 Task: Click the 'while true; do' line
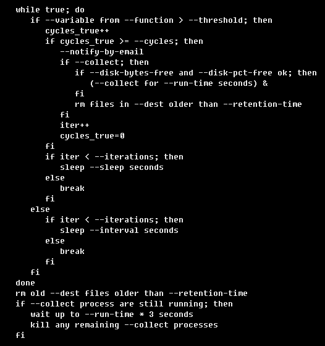(x=50, y=10)
